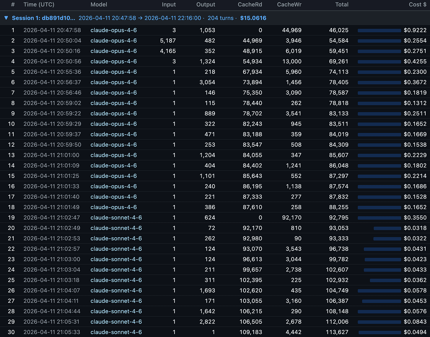This screenshot has height=337, width=430.
Task: Select Output value 889 in row 9
Action: click(210, 114)
